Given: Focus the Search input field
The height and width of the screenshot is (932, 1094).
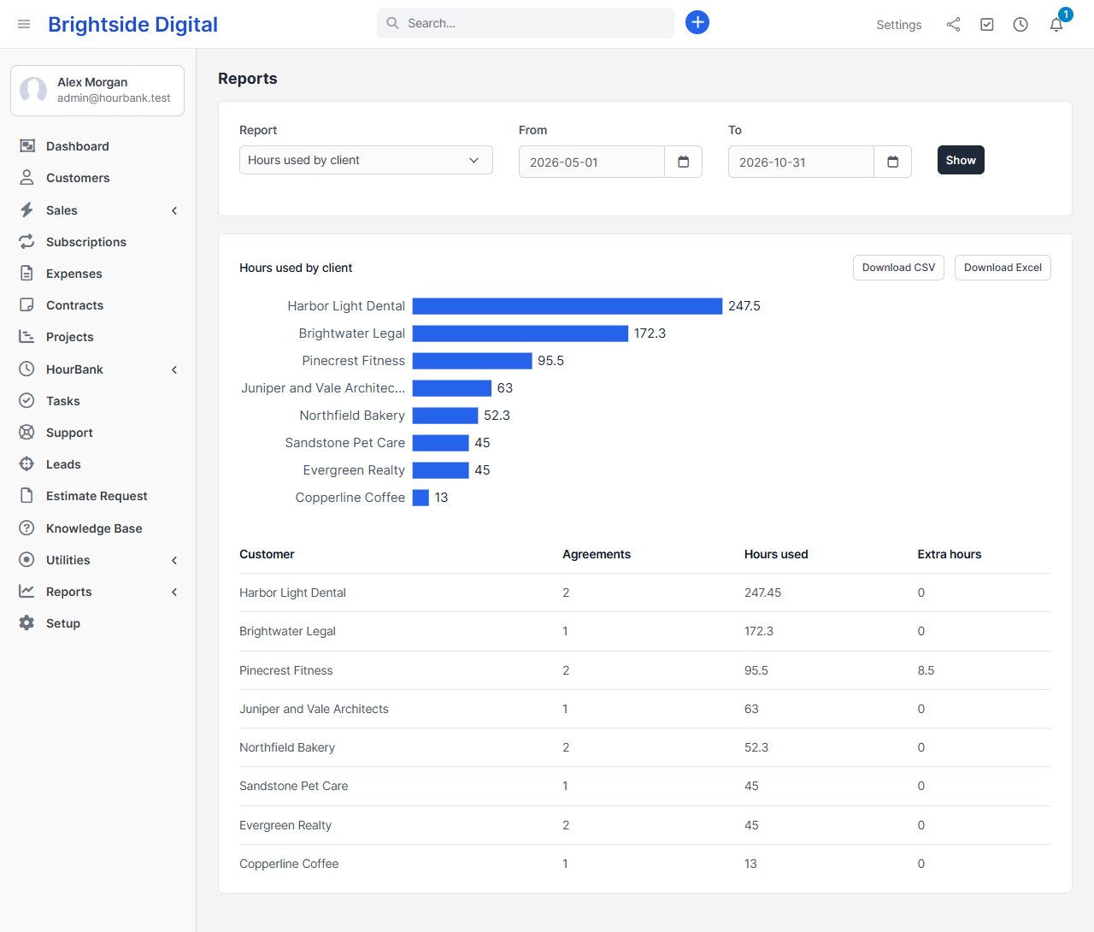Looking at the screenshot, I should 526,23.
